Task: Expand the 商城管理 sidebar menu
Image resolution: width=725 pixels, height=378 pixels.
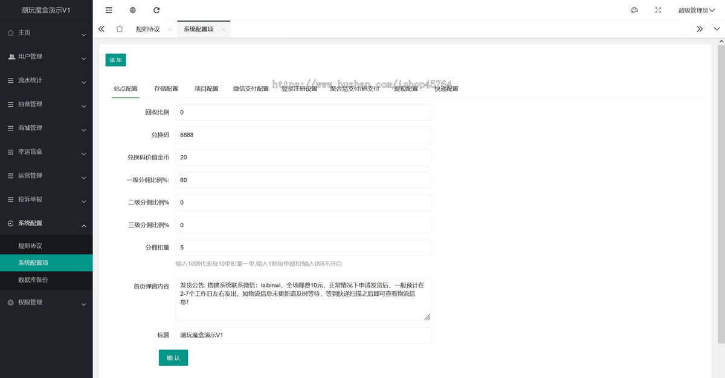Action: pos(47,128)
